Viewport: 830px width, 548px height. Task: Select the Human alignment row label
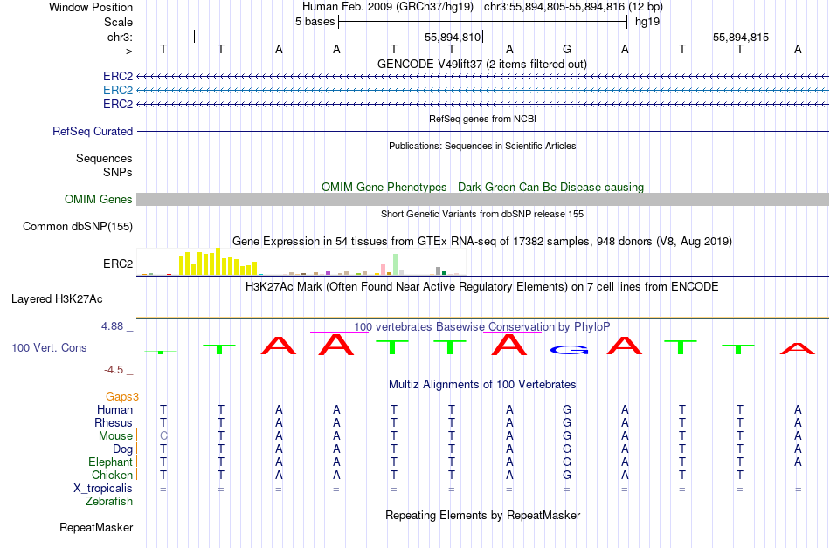(x=114, y=409)
